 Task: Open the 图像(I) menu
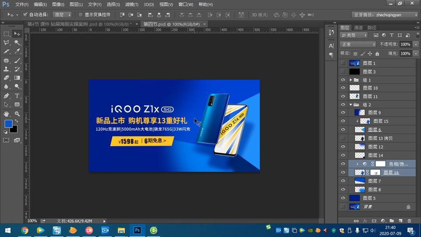click(x=58, y=5)
